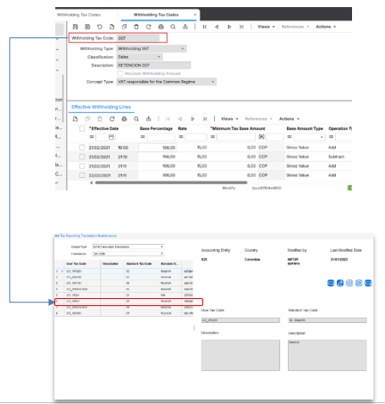Click refresh icon in Effective Withholding Lines toolbar
This screenshot has height=404, width=385.
click(111, 119)
